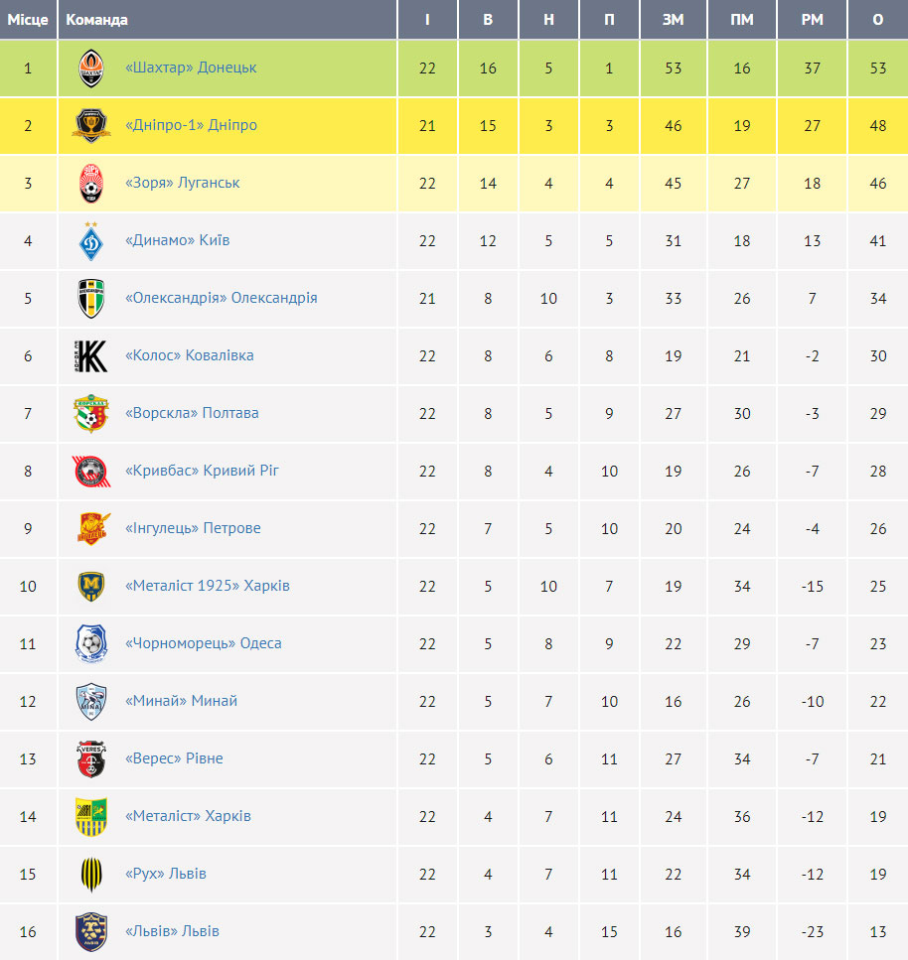Click the Dynamo Kyiv blue diamond logo
The height and width of the screenshot is (960, 908).
91,241
